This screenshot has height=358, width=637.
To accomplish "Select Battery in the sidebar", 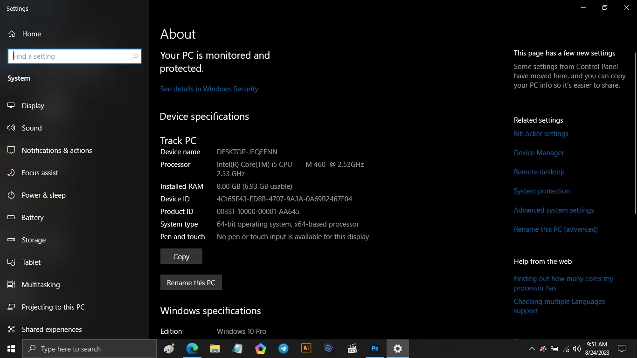I will [x=26, y=218].
